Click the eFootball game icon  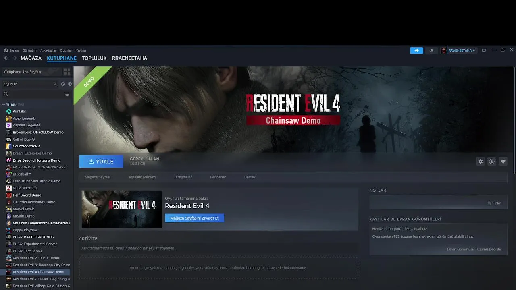[x=9, y=174]
